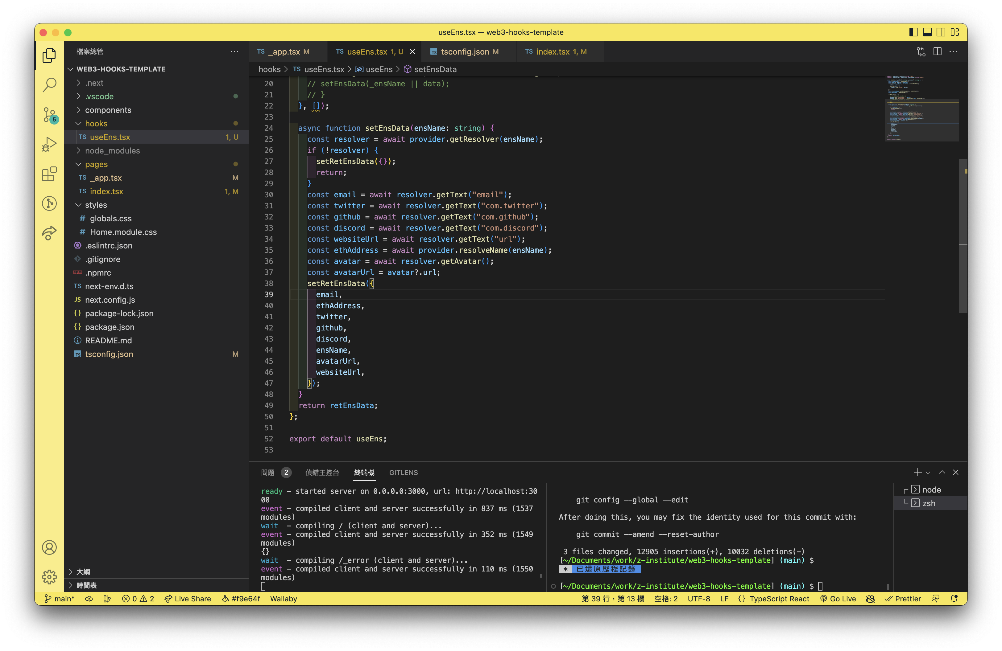Click the Accounts icon in activity bar

point(49,547)
